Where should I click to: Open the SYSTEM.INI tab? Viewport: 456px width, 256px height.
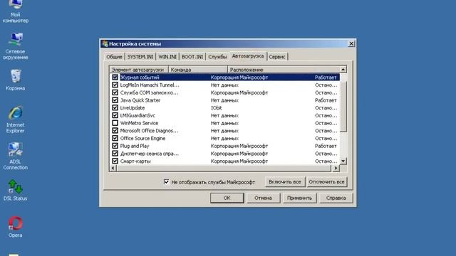[x=140, y=57]
